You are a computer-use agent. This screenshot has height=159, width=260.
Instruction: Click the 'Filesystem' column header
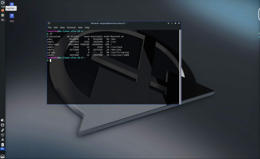(x=54, y=37)
